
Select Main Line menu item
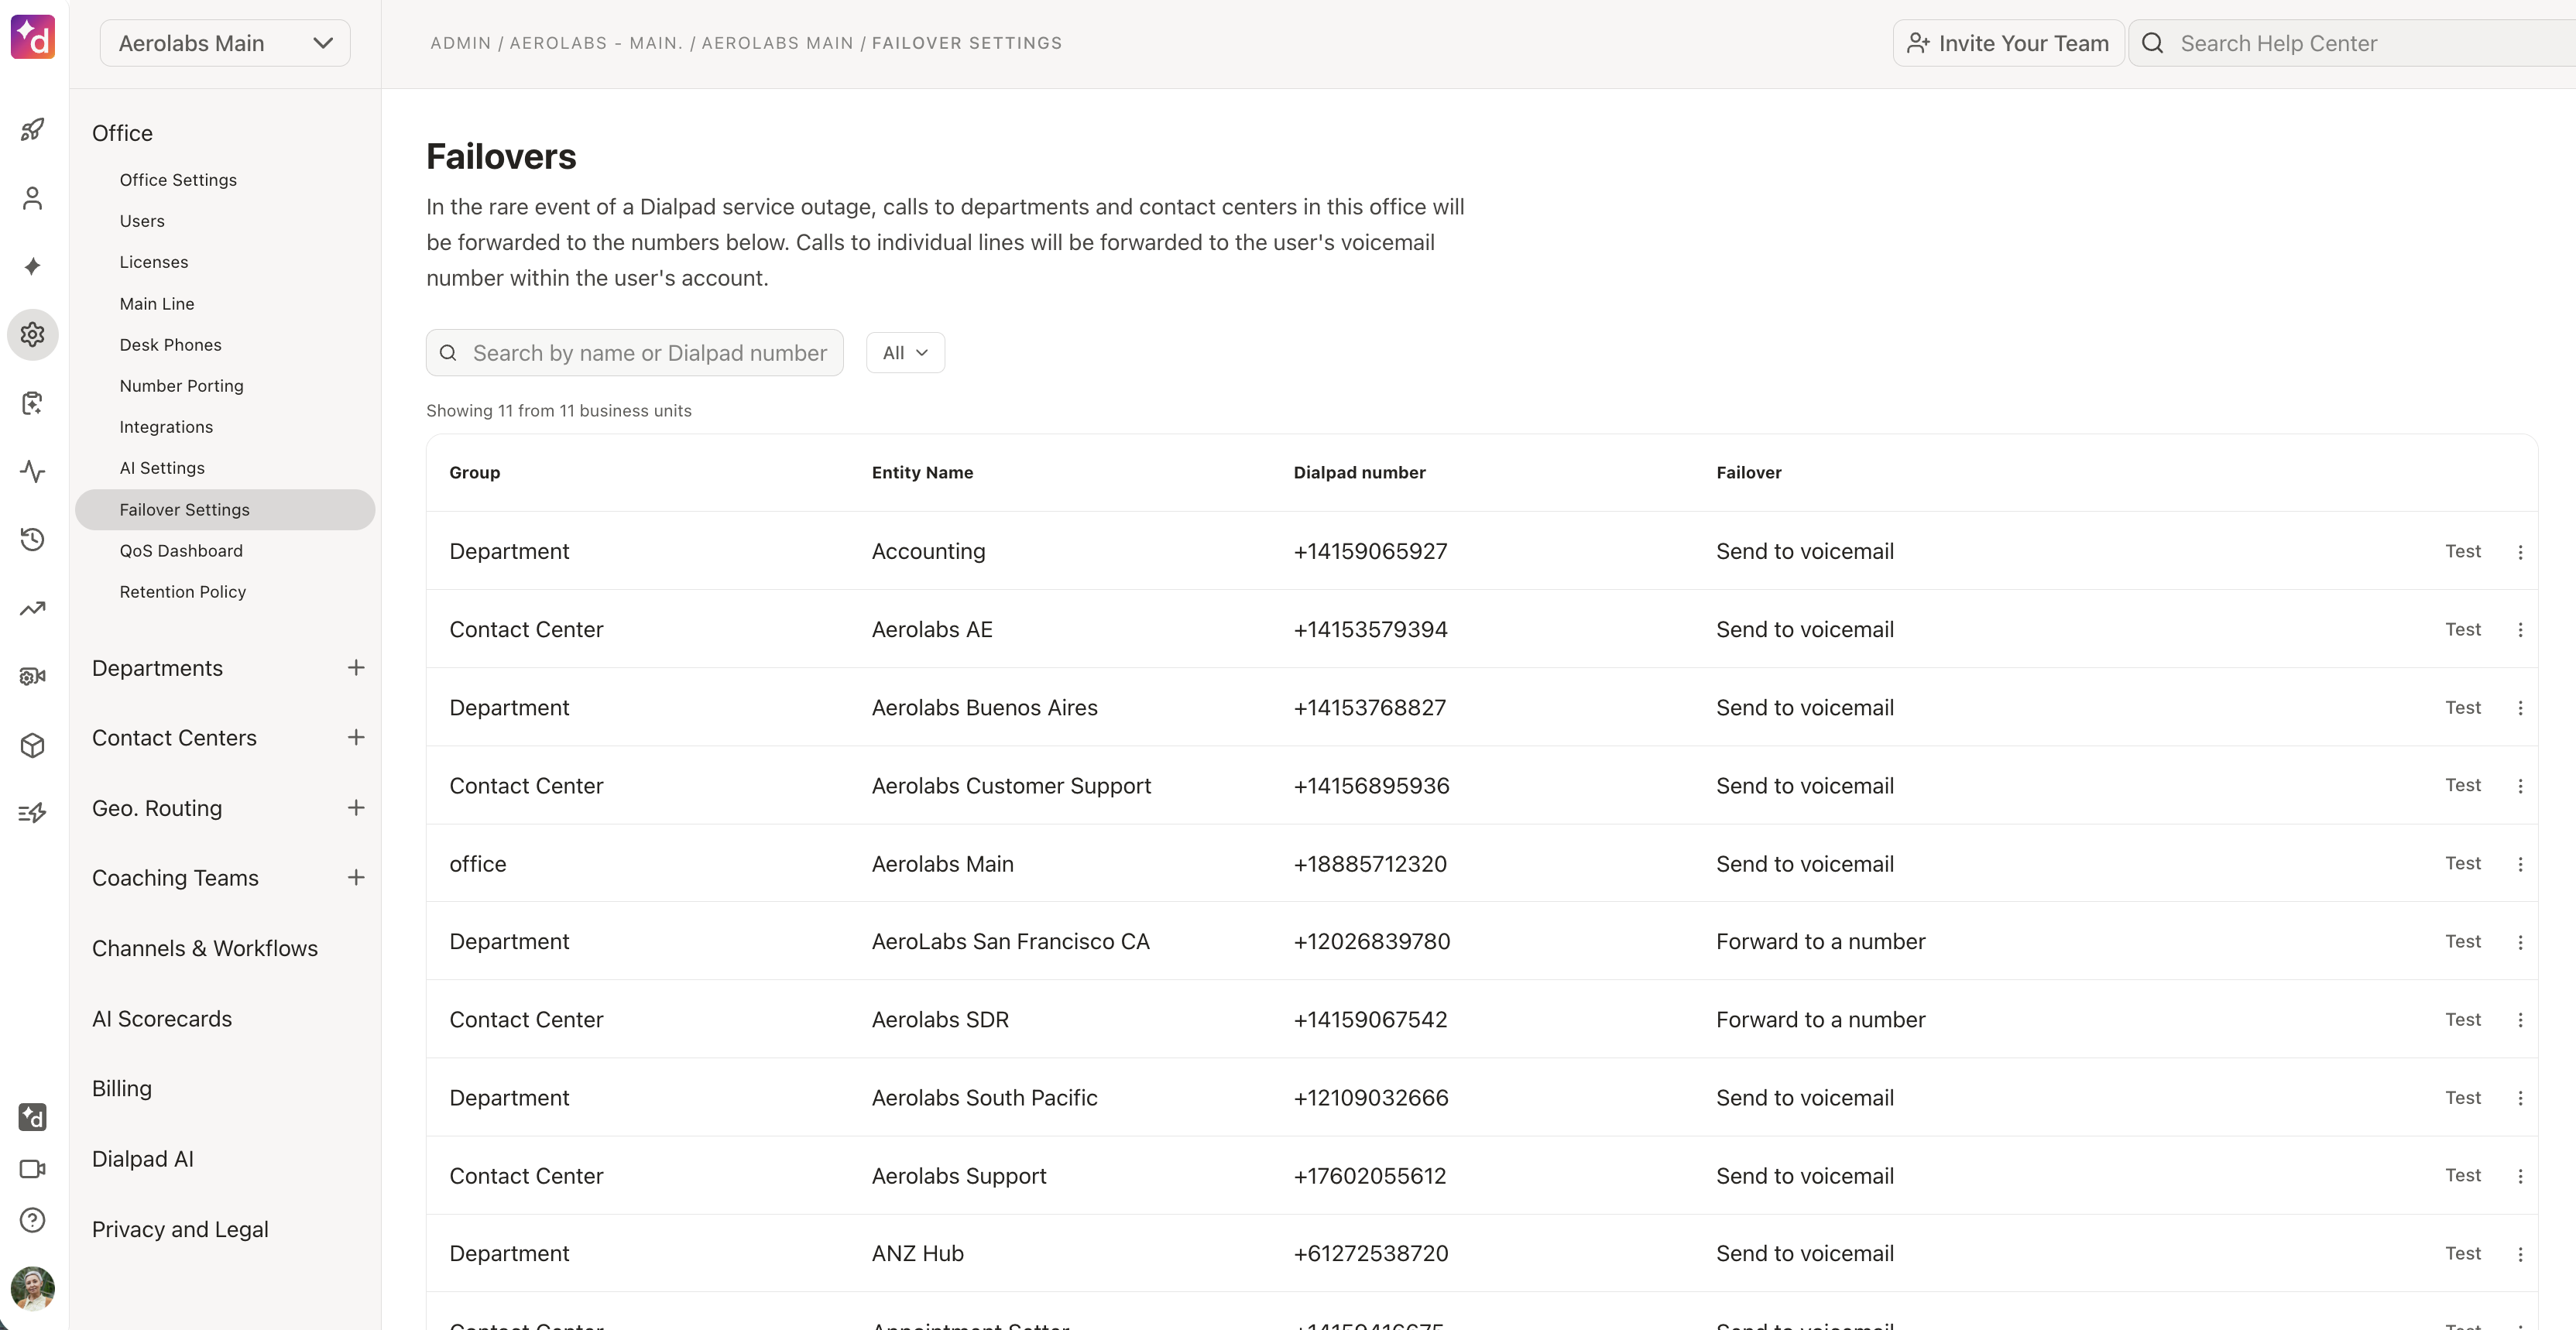[x=157, y=304]
